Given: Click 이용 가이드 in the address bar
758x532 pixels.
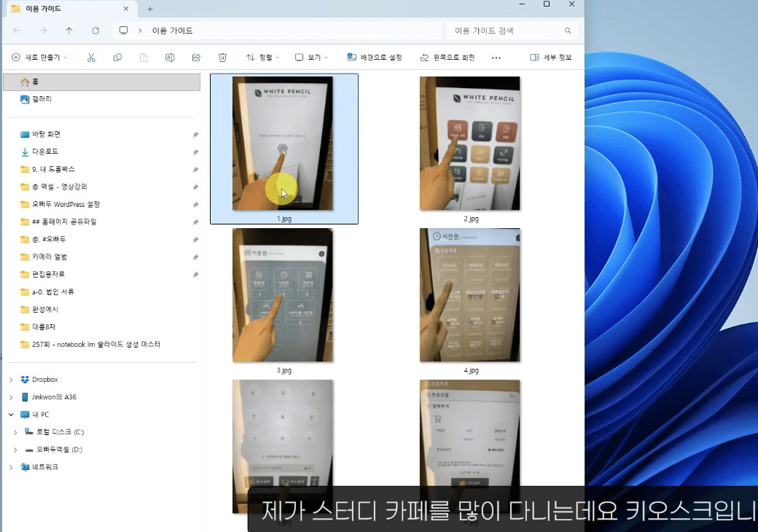Looking at the screenshot, I should [172, 31].
